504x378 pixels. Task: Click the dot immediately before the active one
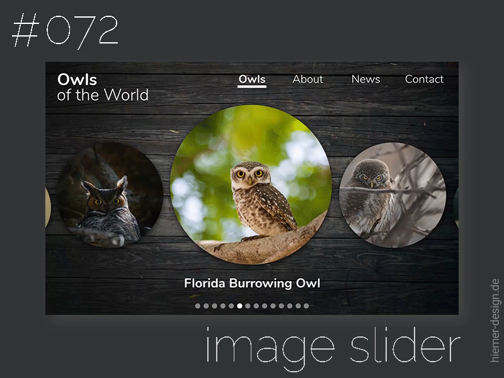coord(231,306)
